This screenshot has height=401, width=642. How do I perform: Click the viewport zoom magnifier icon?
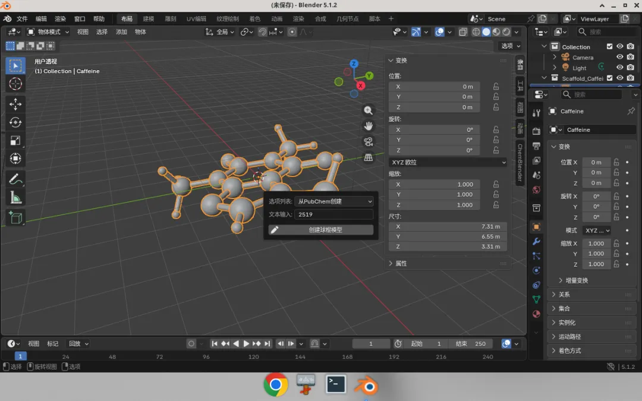368,110
